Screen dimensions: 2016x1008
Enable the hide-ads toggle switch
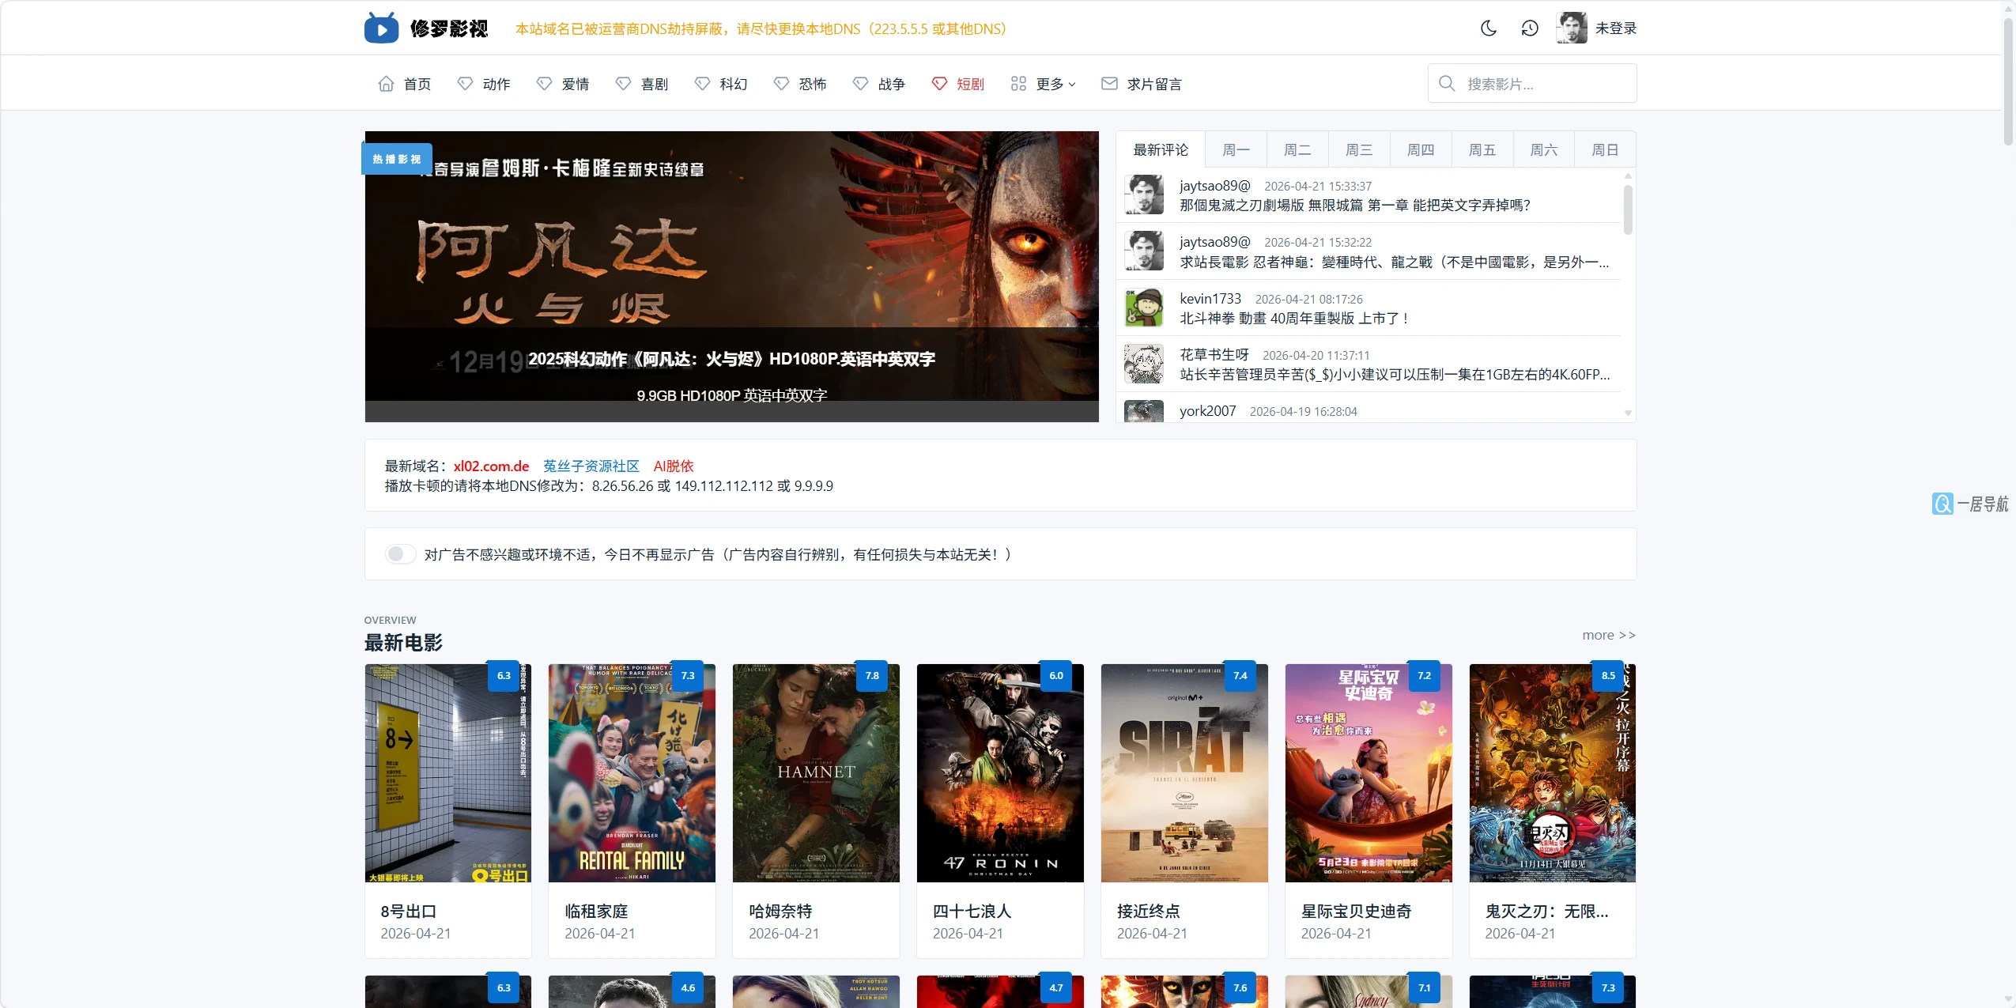click(400, 553)
